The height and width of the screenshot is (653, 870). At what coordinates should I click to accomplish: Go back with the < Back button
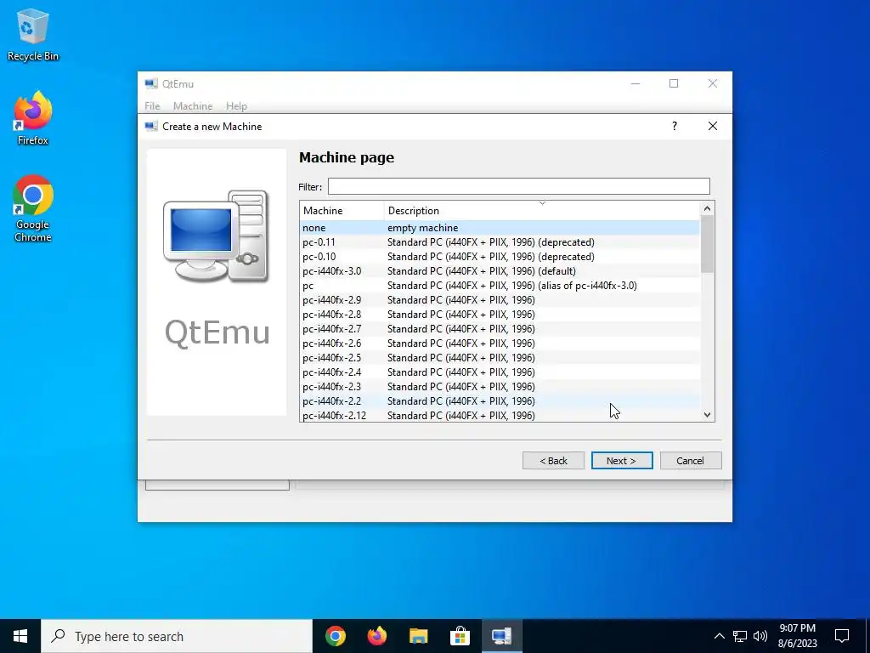tap(553, 460)
